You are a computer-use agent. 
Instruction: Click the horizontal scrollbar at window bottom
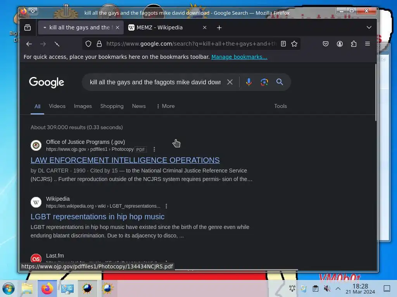point(236,270)
